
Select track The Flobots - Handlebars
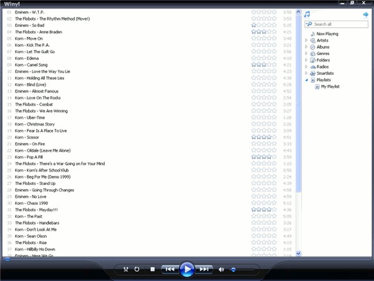37,223
